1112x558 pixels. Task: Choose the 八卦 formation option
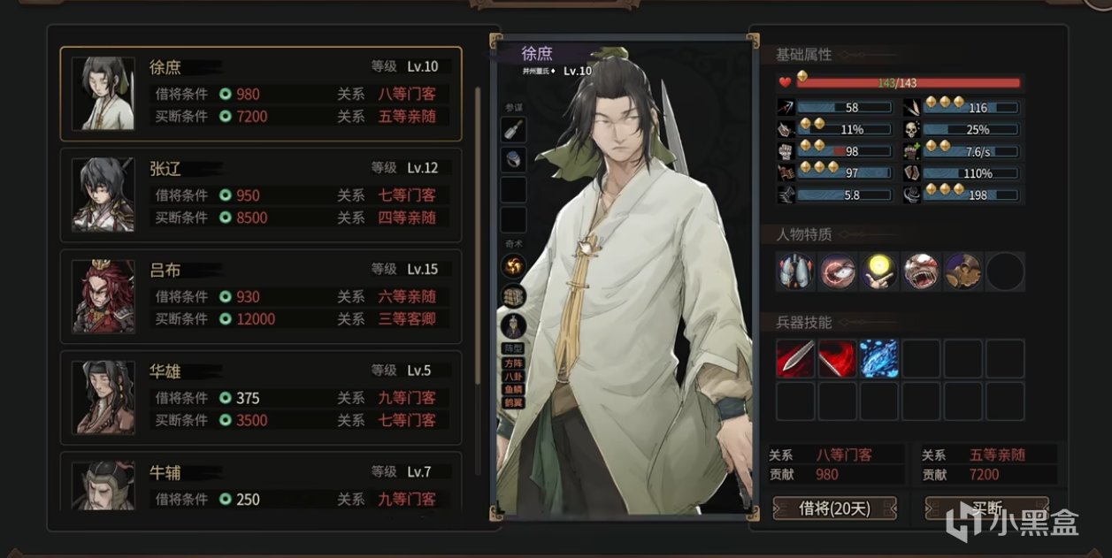[514, 375]
